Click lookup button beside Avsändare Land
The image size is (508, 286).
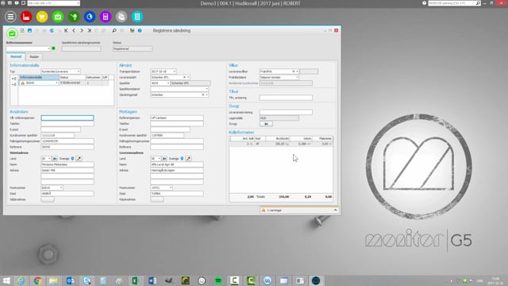click(x=55, y=159)
